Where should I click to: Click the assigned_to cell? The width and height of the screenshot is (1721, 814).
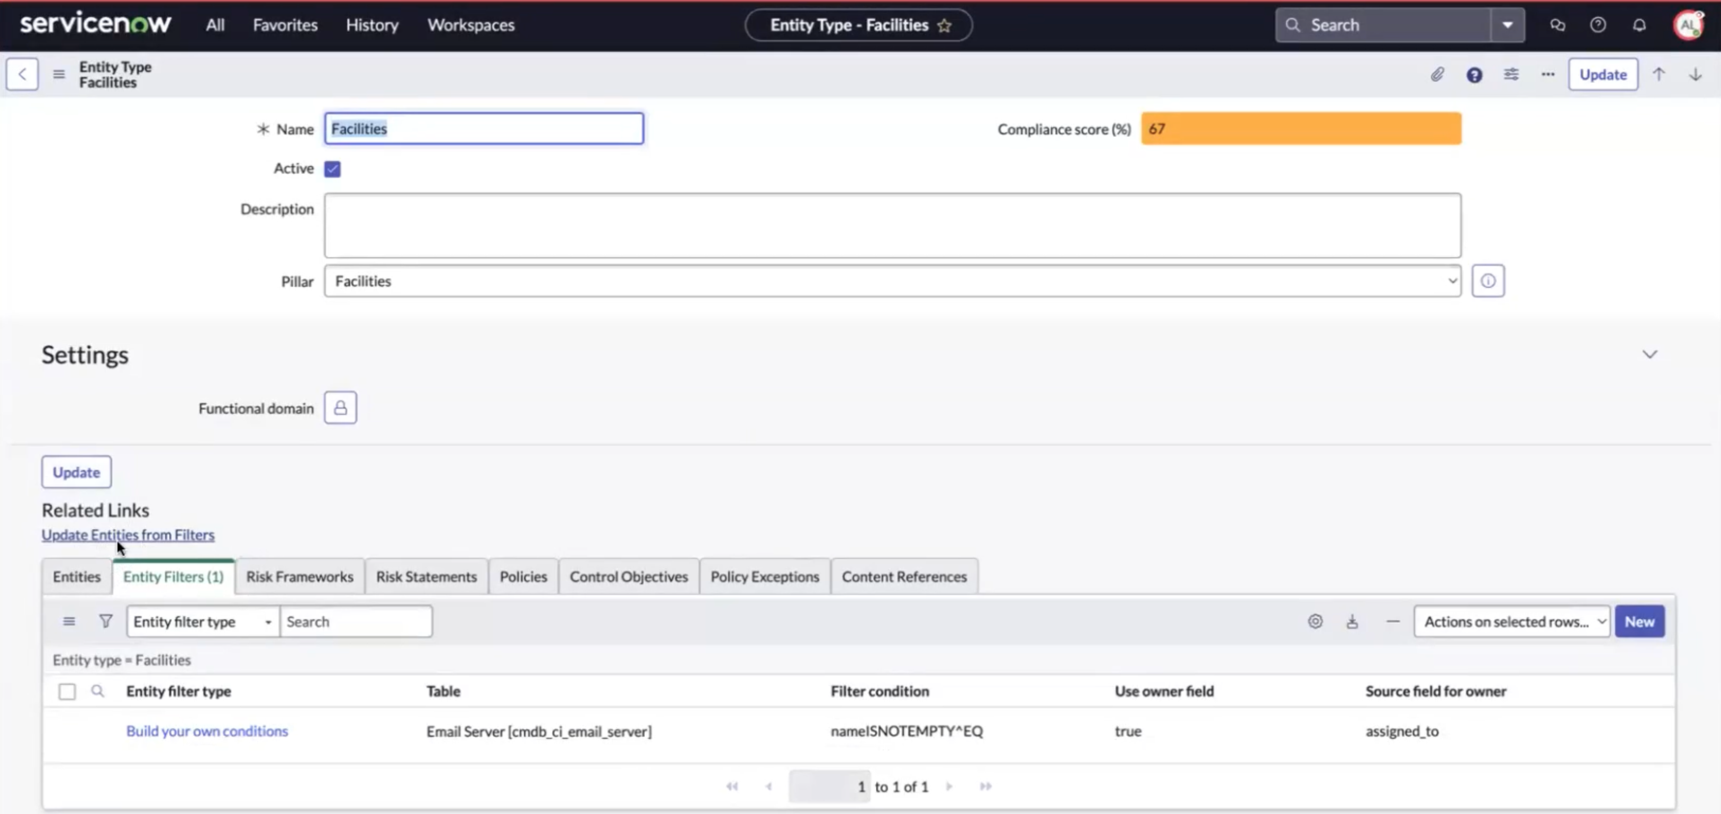1402,731
